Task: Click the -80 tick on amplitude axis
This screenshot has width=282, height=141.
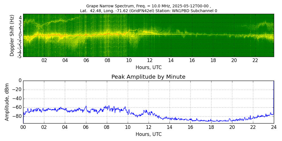Action: tap(17, 116)
